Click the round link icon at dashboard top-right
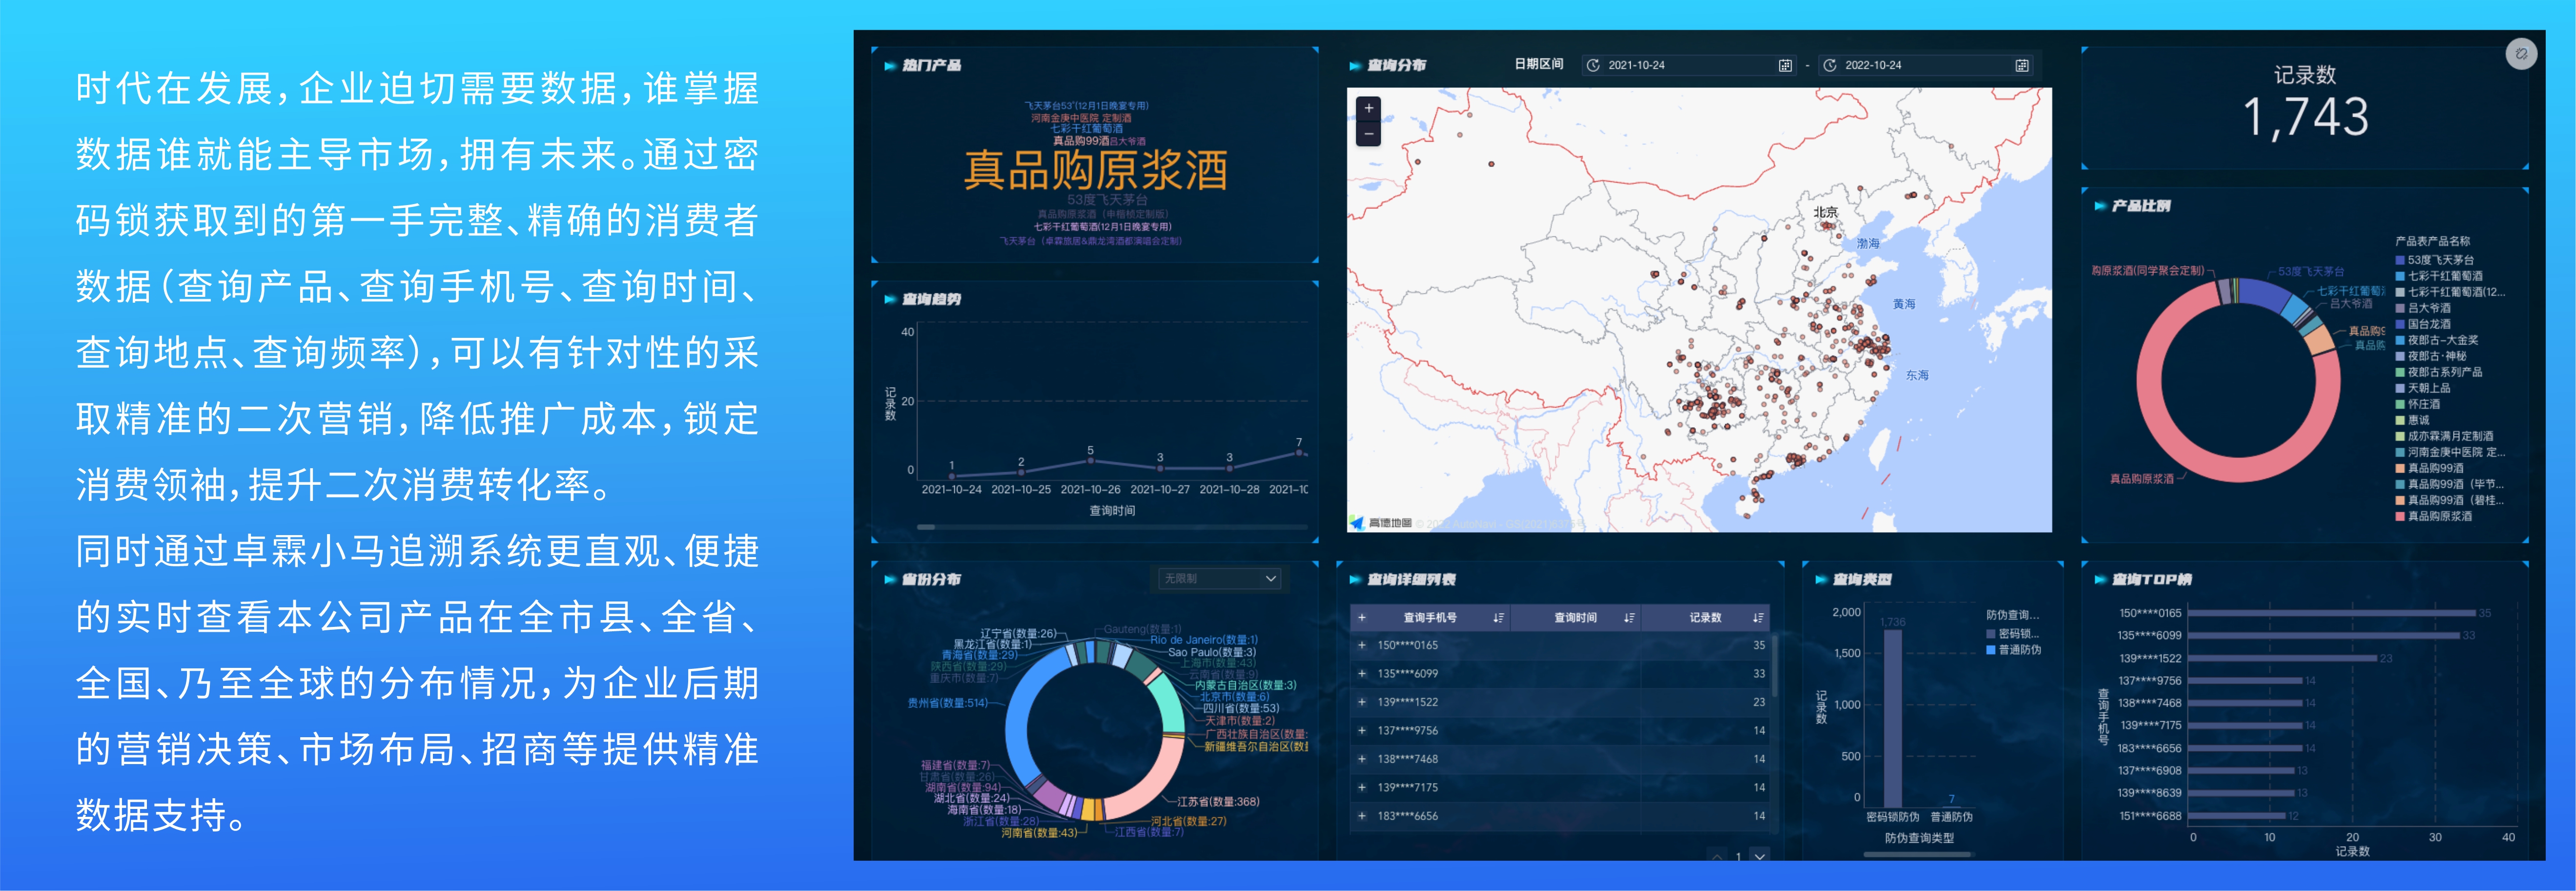Viewport: 2576px width, 891px height. pos(2521,54)
